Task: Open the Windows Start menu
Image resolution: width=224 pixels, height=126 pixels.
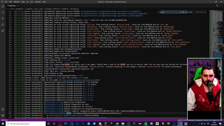Action: [x=3, y=124]
